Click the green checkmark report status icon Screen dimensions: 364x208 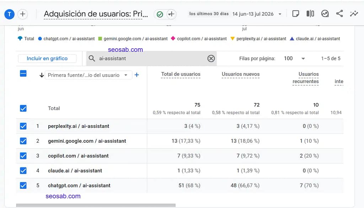point(160,15)
